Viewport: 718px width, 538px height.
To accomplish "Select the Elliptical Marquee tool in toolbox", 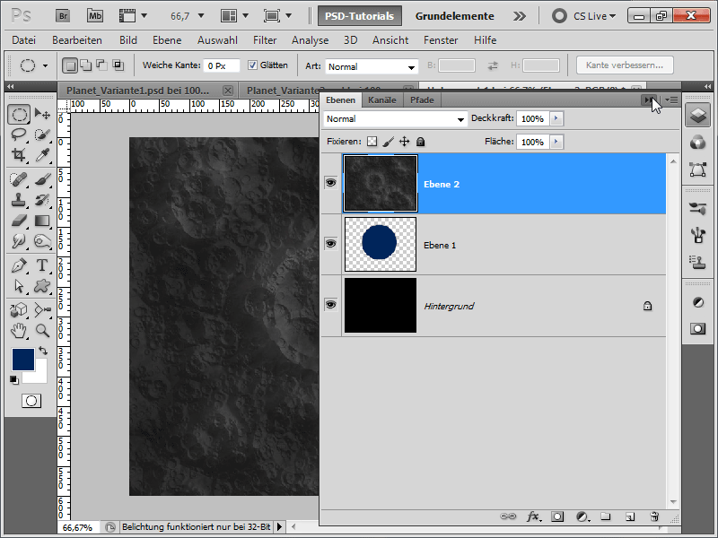I will (x=19, y=114).
